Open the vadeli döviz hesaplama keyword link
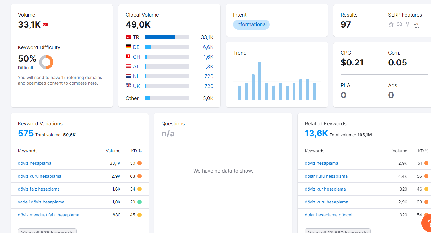The image size is (431, 233). click(x=41, y=202)
